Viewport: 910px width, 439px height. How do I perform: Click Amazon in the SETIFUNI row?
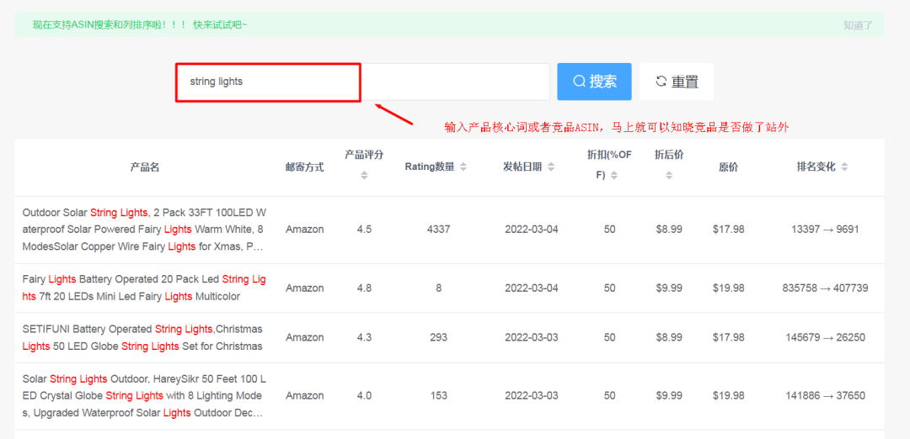305,337
